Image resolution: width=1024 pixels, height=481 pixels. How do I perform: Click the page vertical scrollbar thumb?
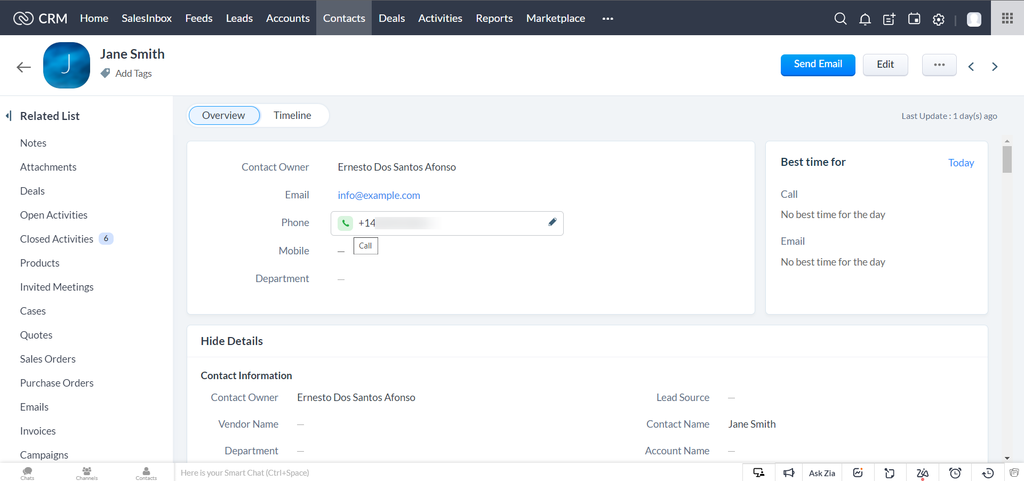tap(1007, 159)
